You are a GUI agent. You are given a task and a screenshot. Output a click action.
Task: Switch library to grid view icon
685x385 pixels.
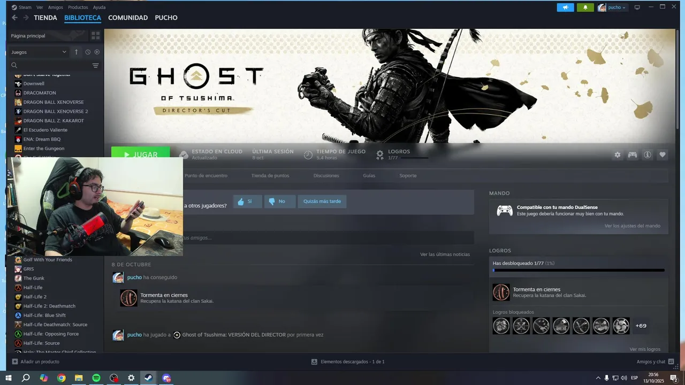click(96, 36)
